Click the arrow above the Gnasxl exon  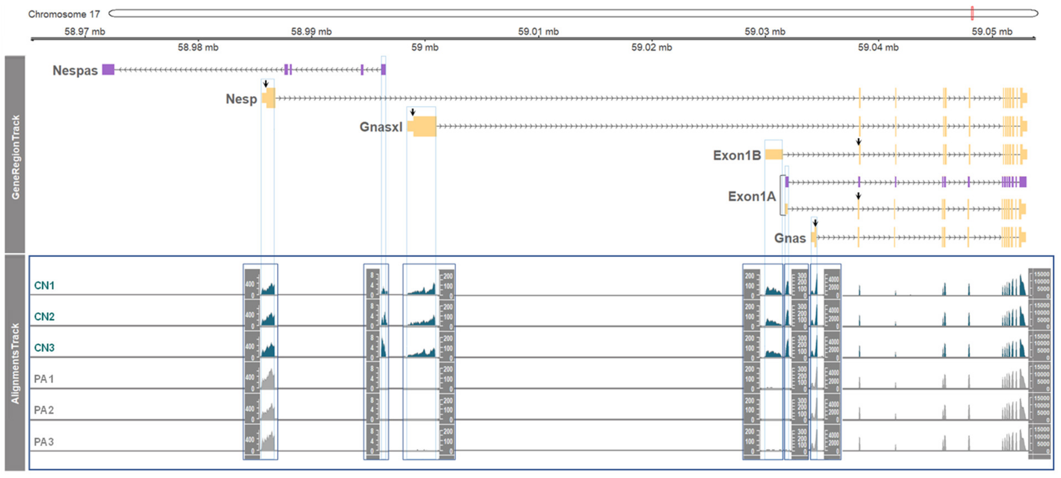click(x=413, y=112)
